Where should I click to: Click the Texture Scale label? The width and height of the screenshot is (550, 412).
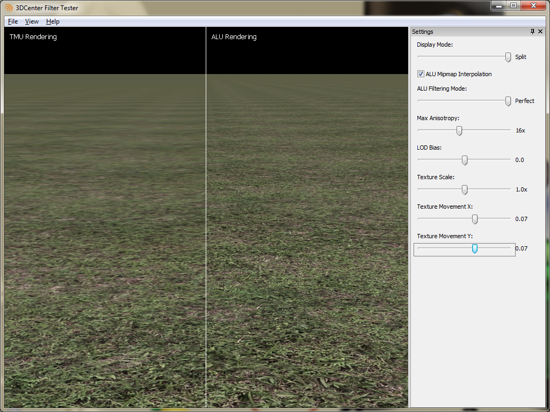click(436, 177)
